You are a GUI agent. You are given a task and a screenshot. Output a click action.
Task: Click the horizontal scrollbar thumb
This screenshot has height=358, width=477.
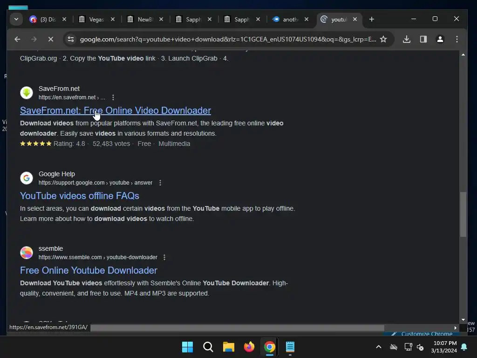pyautogui.click(x=237, y=328)
